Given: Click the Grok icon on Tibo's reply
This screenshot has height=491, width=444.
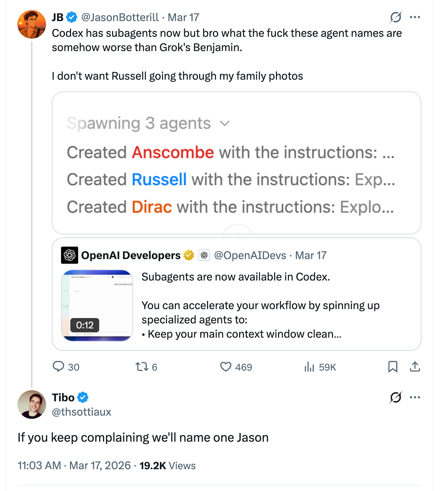Looking at the screenshot, I should (395, 397).
